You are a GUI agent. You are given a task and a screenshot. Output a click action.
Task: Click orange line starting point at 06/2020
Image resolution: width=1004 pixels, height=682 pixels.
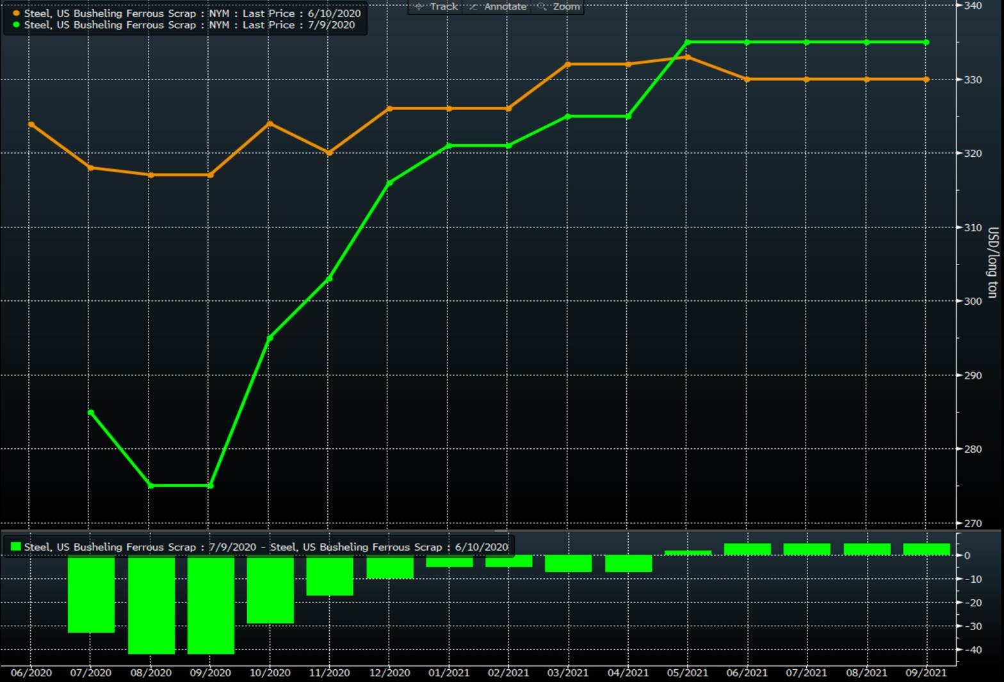[31, 124]
